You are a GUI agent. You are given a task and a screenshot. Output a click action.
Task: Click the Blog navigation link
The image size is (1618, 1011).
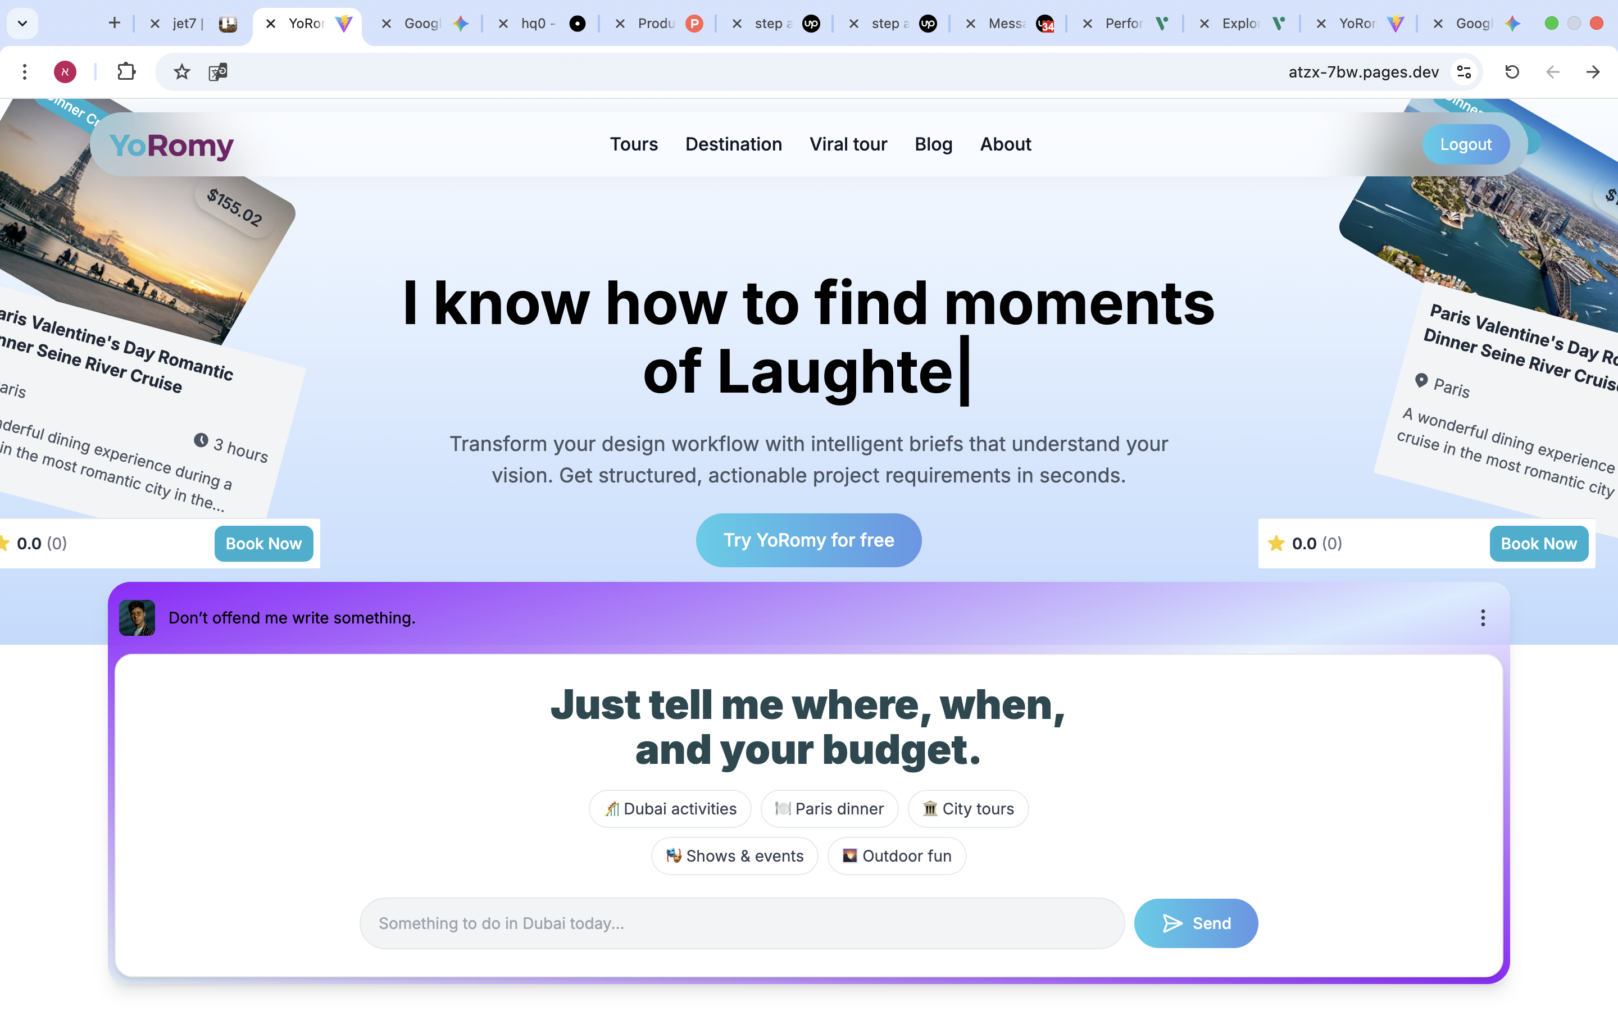pyautogui.click(x=933, y=144)
